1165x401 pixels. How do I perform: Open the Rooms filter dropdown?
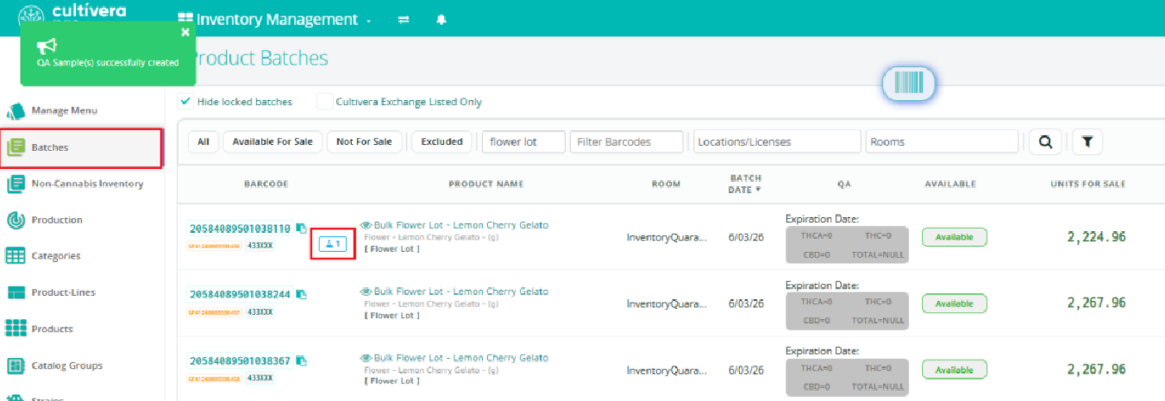(942, 142)
